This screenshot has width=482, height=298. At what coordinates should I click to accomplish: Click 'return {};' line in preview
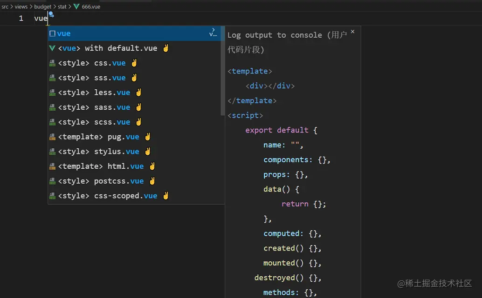point(304,204)
